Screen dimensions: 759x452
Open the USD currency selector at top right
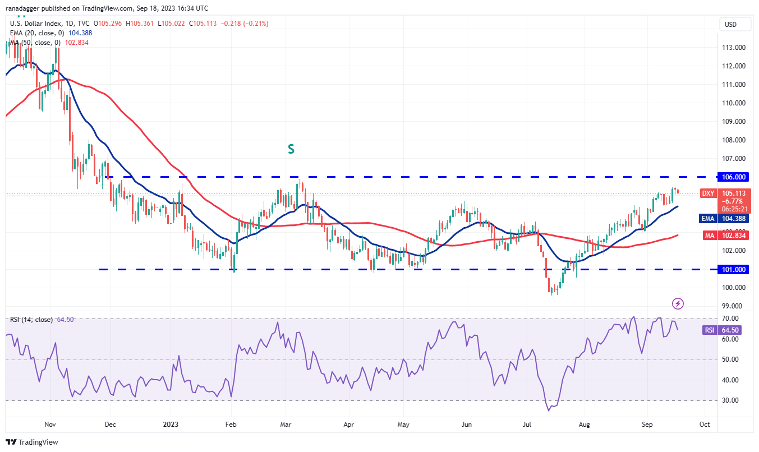point(735,24)
